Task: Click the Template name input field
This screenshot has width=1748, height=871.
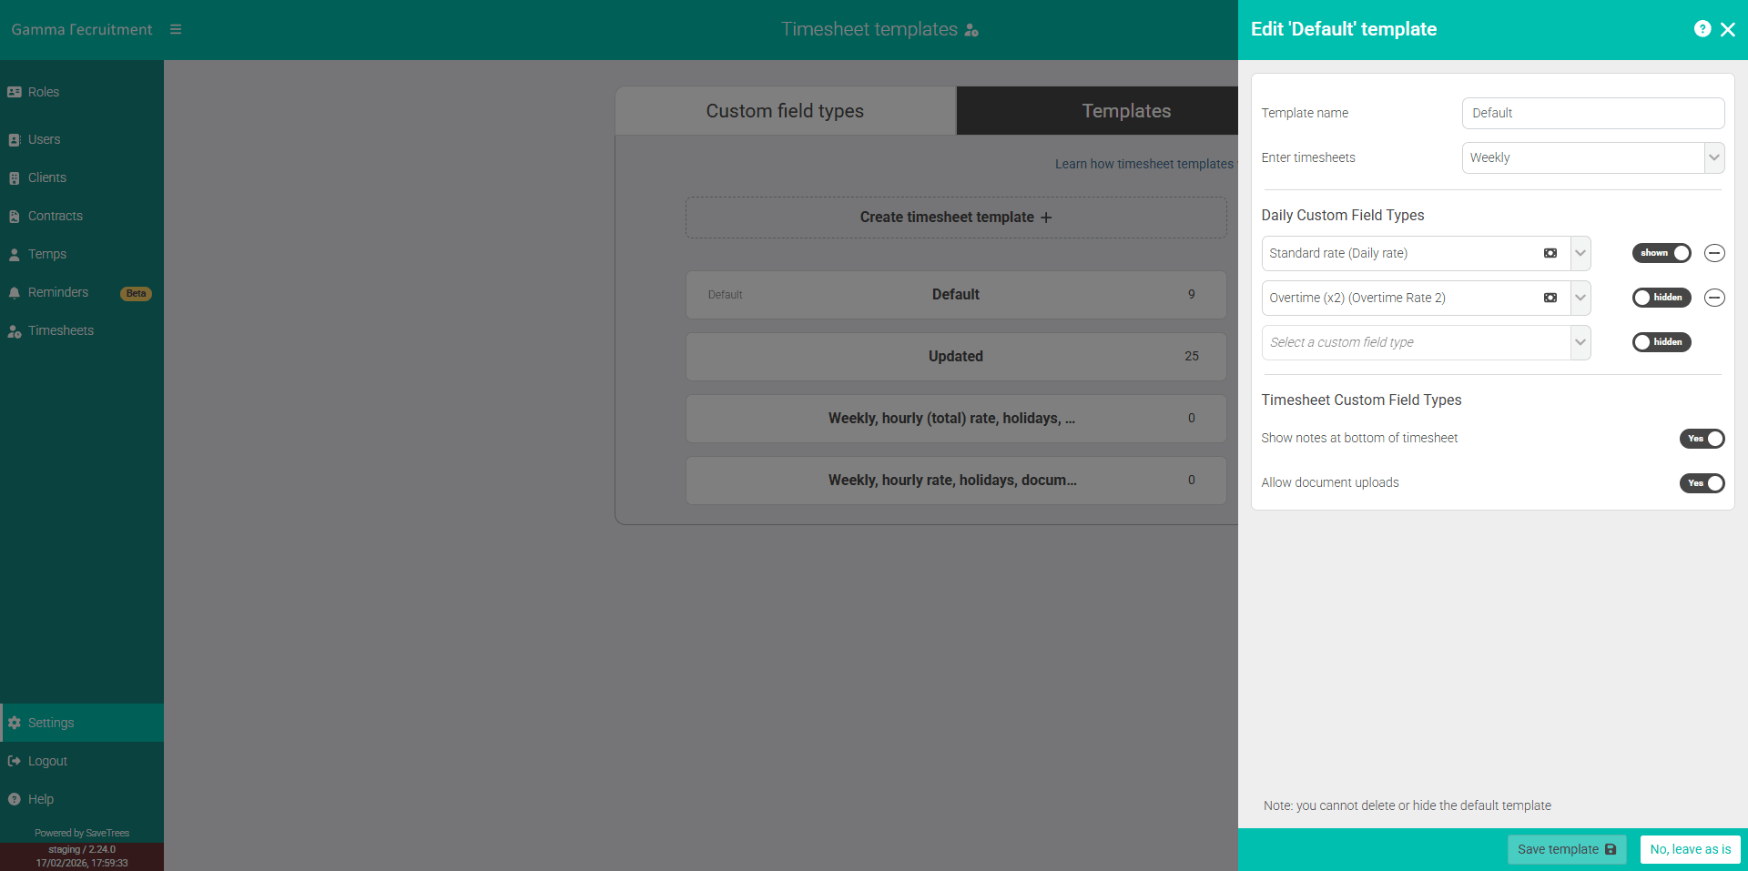Action: pyautogui.click(x=1591, y=113)
